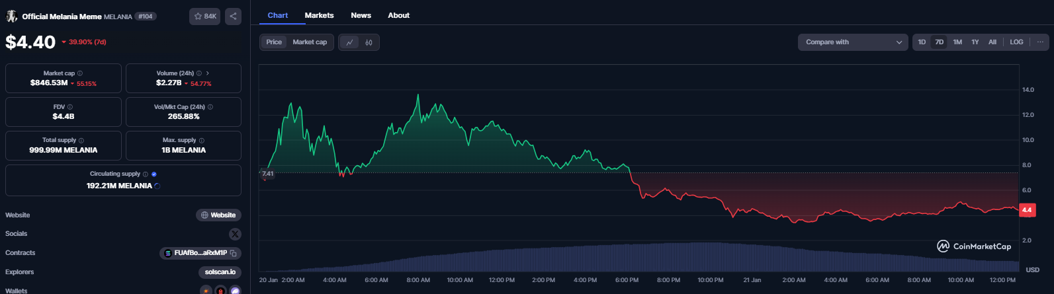Click the 999.99M MELANIA total supply value
Viewport: 1054px width, 294px height.
[x=64, y=150]
